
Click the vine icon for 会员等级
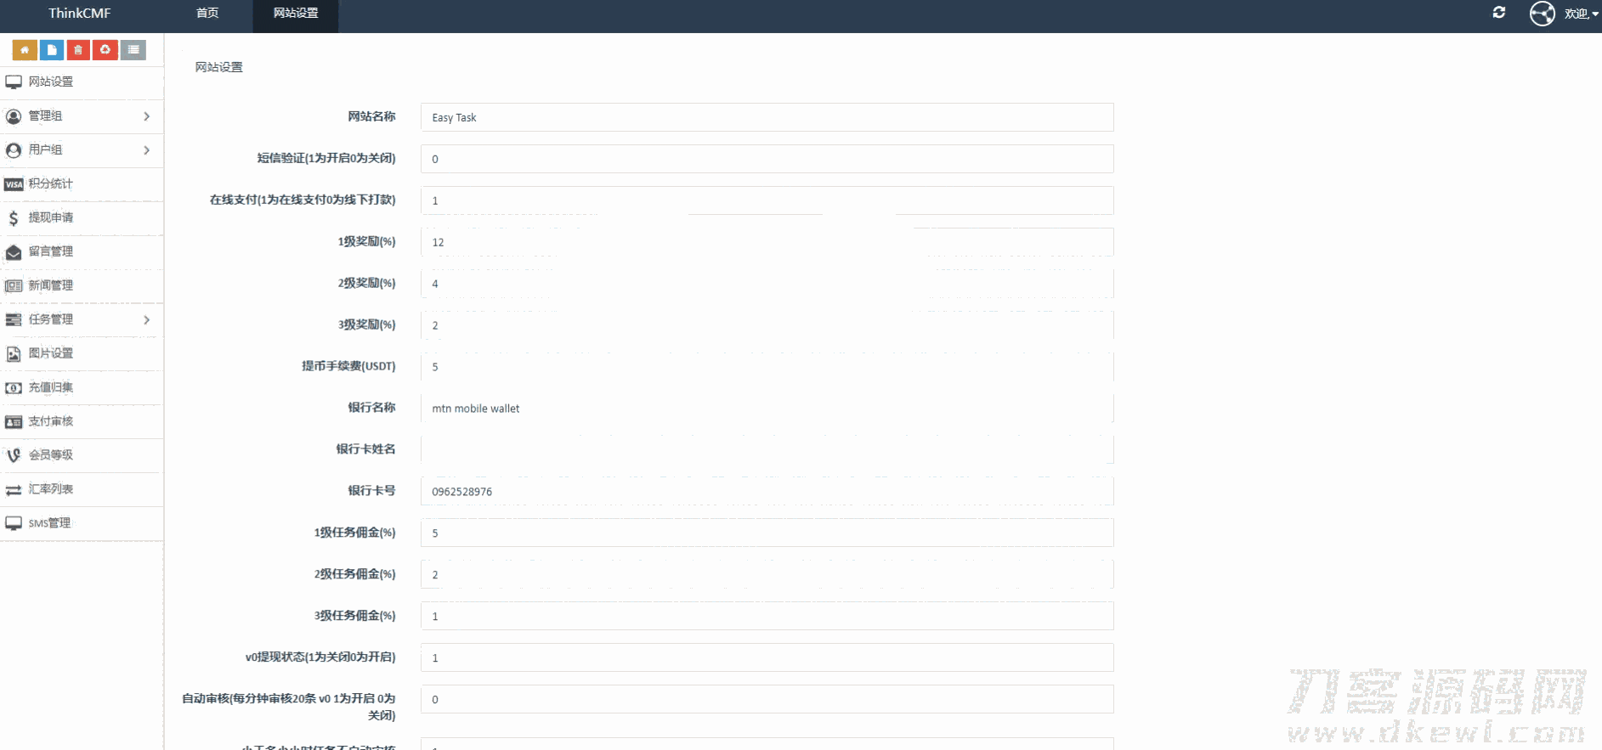point(14,456)
